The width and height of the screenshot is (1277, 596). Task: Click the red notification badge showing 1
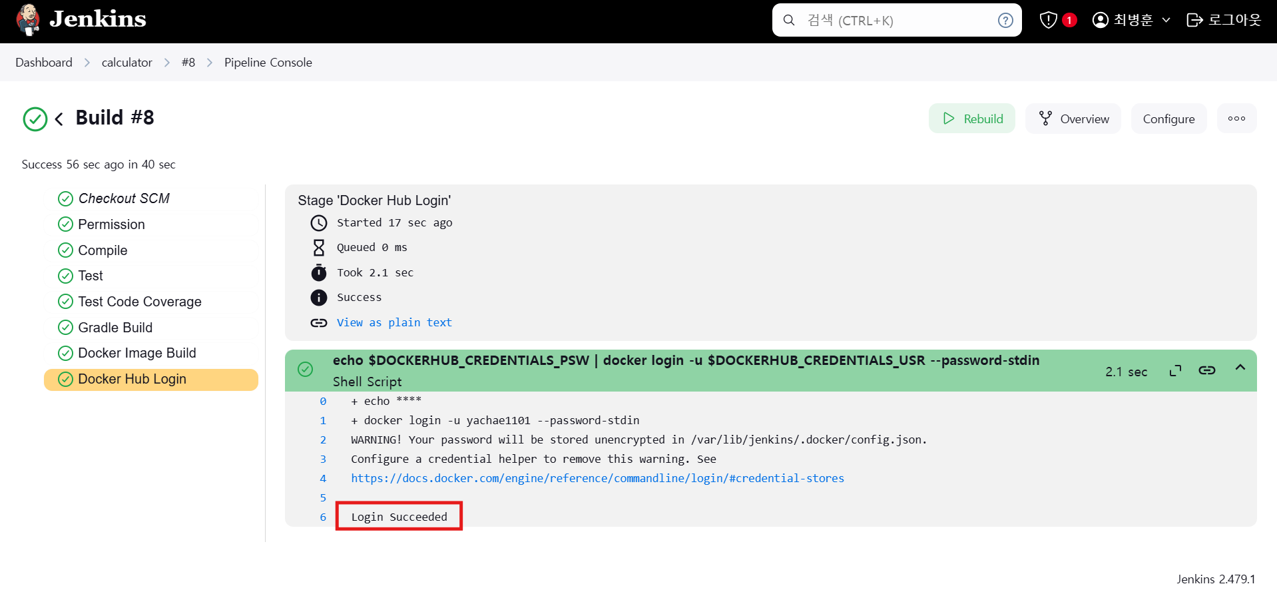pyautogui.click(x=1069, y=20)
